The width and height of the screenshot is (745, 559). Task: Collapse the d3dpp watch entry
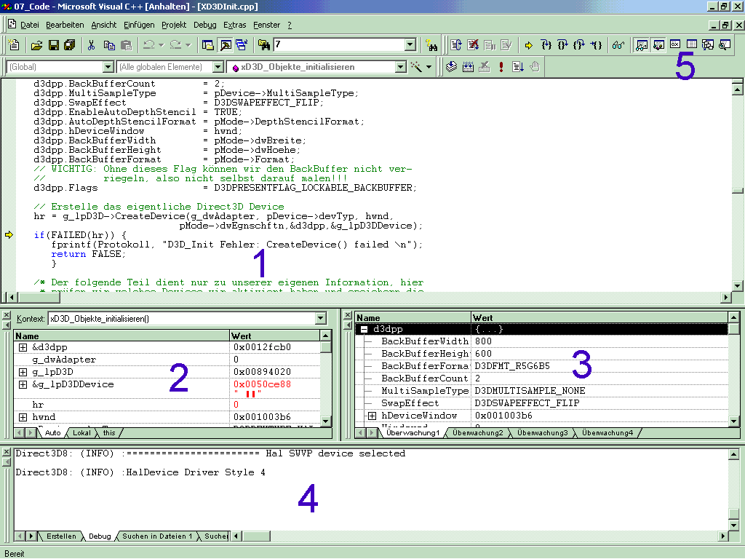tap(364, 330)
